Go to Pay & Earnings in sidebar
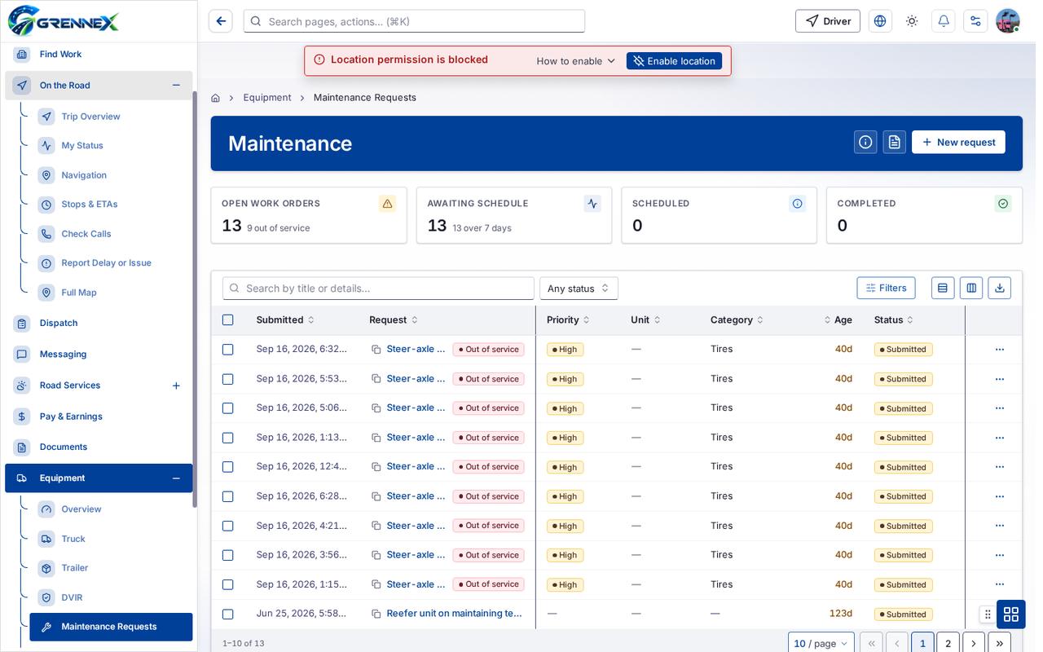Image resolution: width=1043 pixels, height=652 pixels. click(x=71, y=416)
